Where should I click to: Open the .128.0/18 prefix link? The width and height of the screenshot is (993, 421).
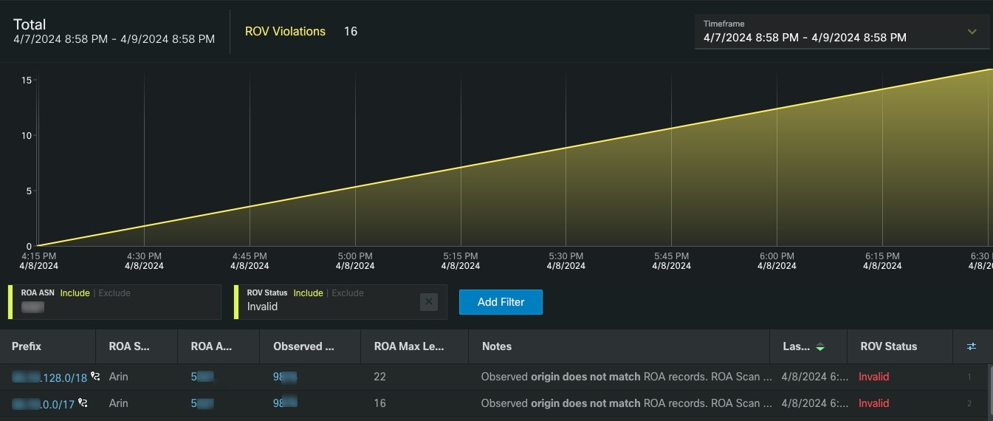pos(49,377)
